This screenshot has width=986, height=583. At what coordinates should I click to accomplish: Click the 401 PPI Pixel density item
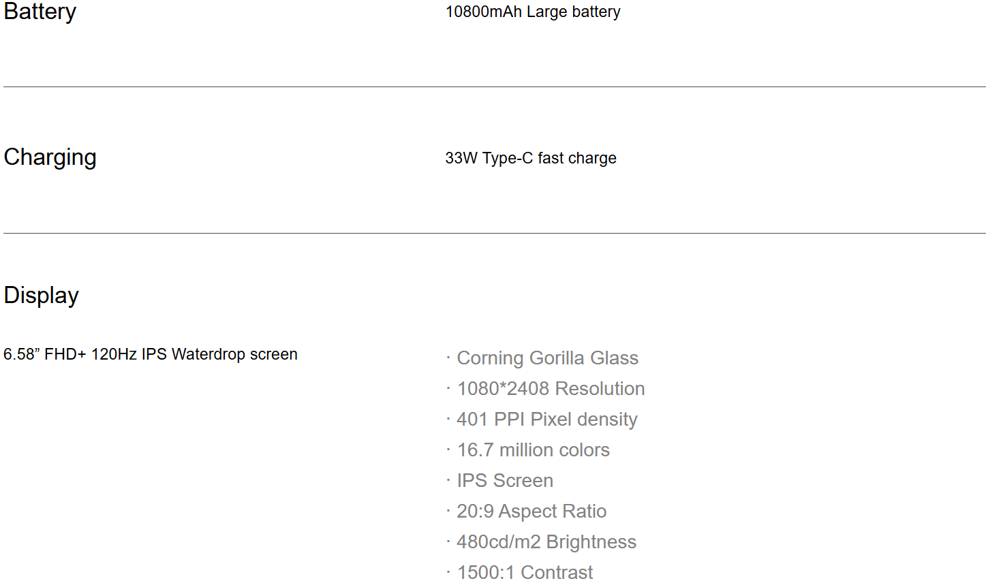click(x=547, y=420)
